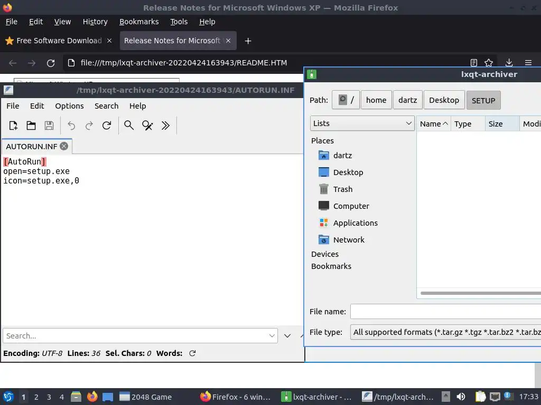Reload the README.HTM page in Firefox
Screen dimensions: 541x405
[51, 63]
